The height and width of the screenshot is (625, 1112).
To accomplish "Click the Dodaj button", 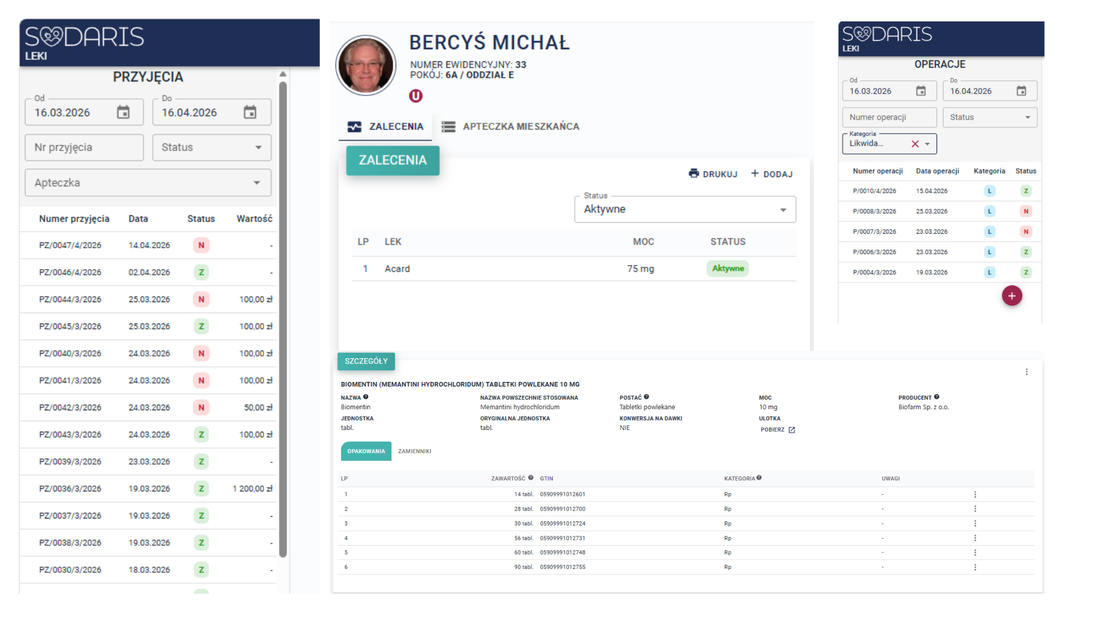I will click(x=771, y=174).
